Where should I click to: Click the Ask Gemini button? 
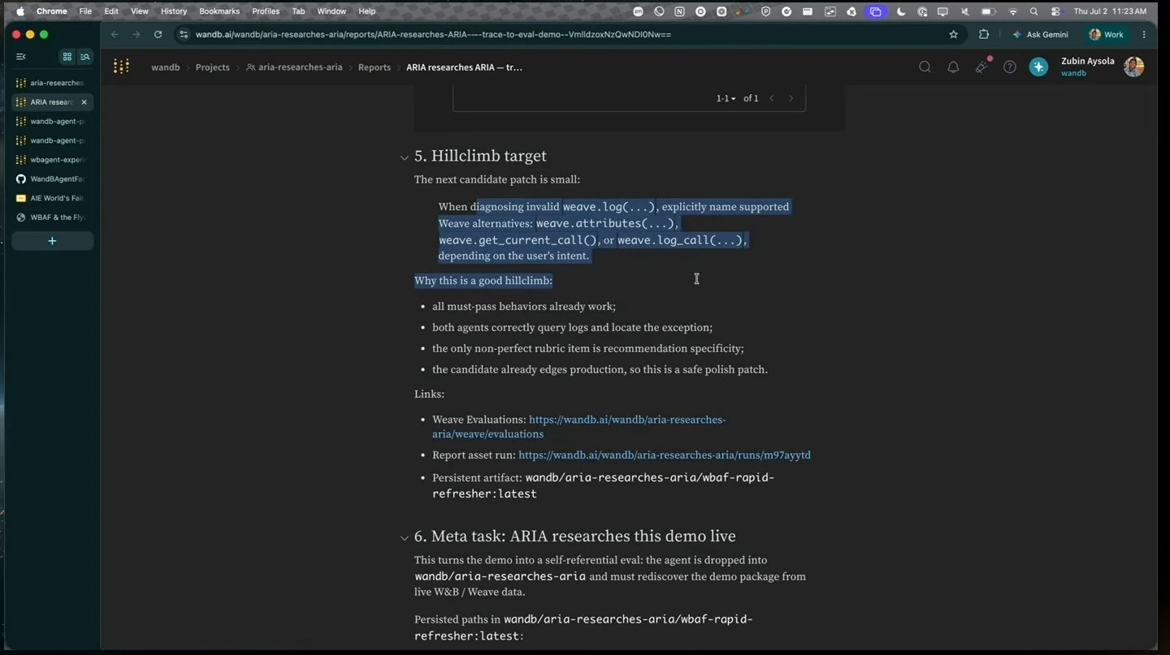pos(1040,35)
